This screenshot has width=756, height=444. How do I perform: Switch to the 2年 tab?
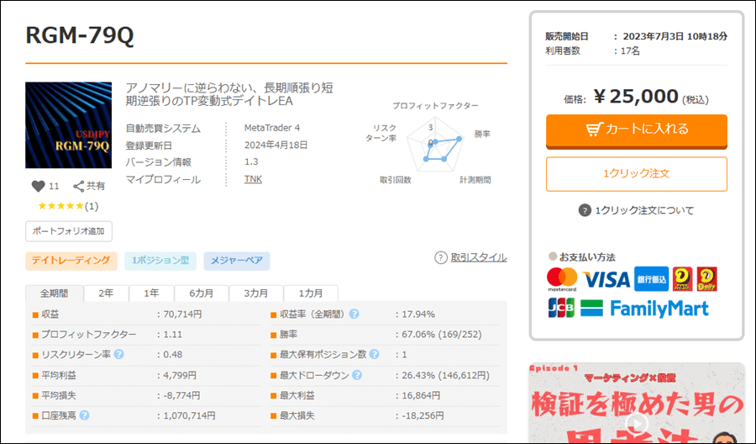[x=106, y=293]
